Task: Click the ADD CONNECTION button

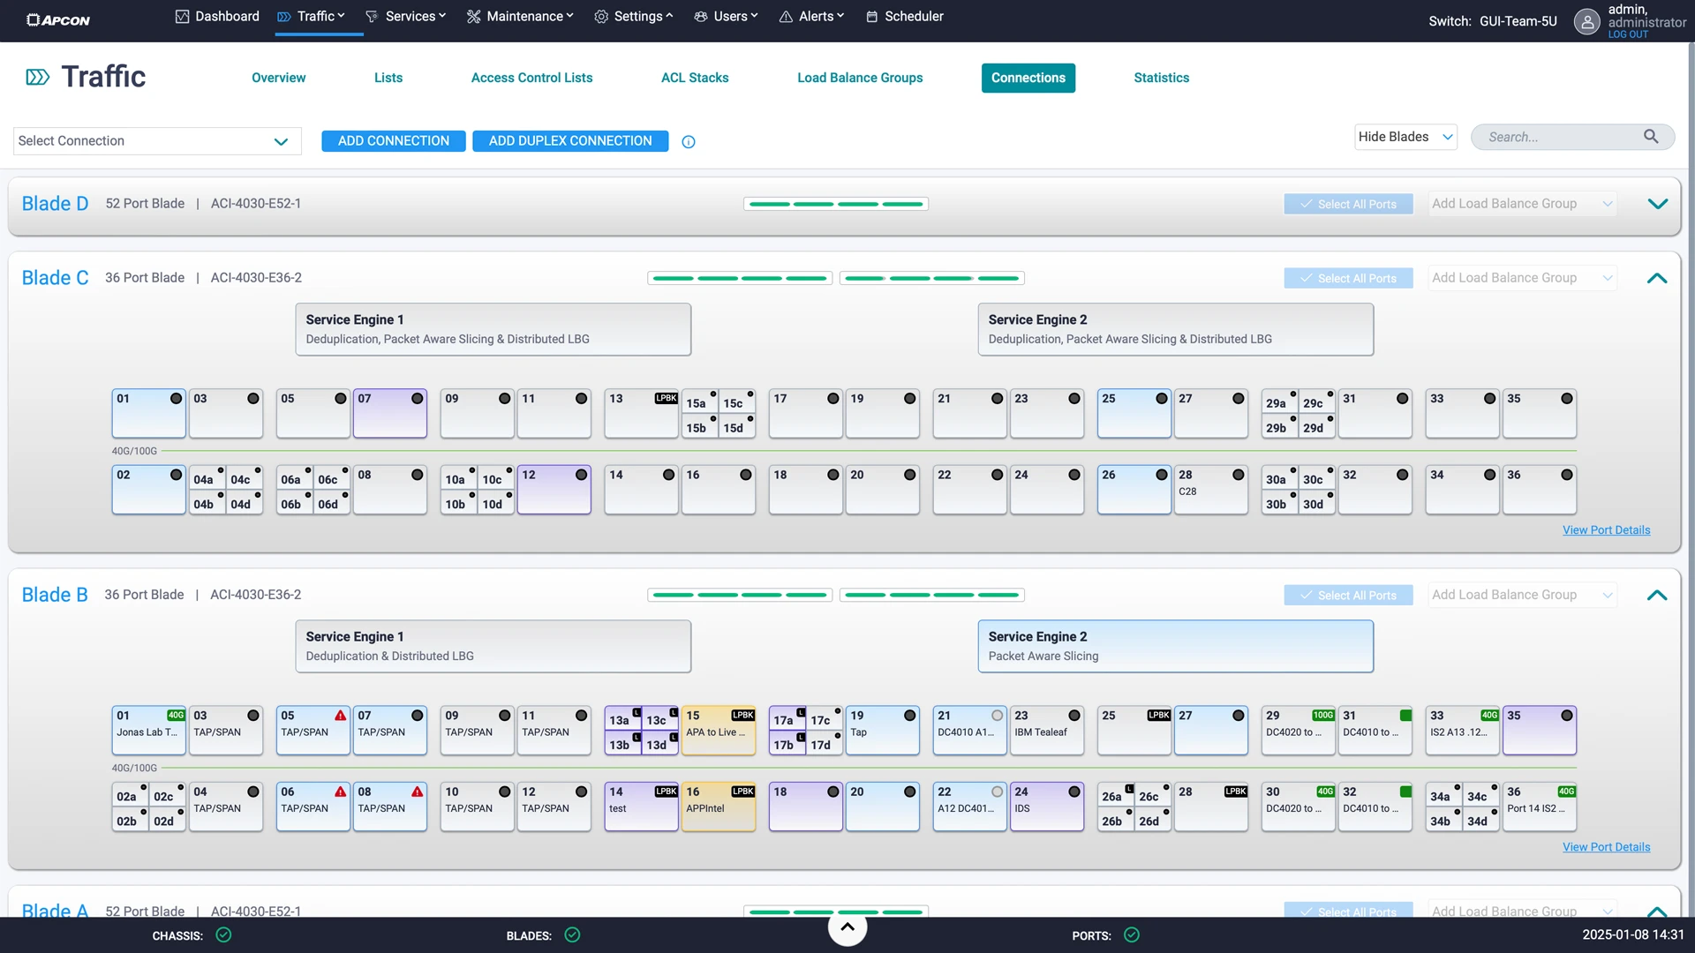Action: click(393, 141)
